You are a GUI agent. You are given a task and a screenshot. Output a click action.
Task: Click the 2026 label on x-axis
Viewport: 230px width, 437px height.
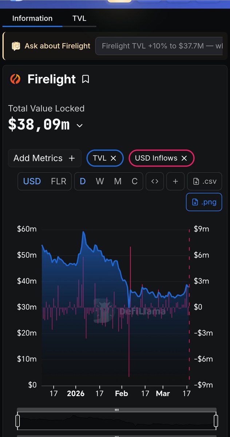coord(76,394)
